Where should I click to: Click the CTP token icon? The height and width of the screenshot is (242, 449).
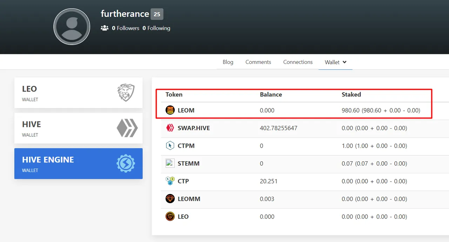click(170, 181)
